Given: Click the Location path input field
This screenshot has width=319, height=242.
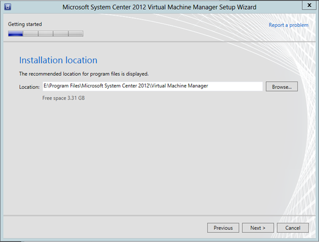Looking at the screenshot, I should tap(153, 86).
